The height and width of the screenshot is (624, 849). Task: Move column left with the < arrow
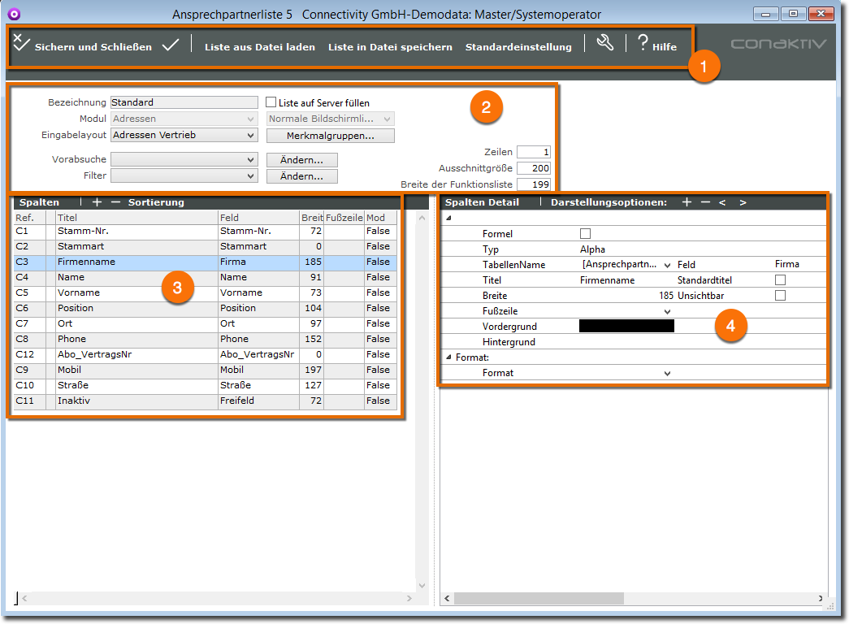click(x=722, y=202)
